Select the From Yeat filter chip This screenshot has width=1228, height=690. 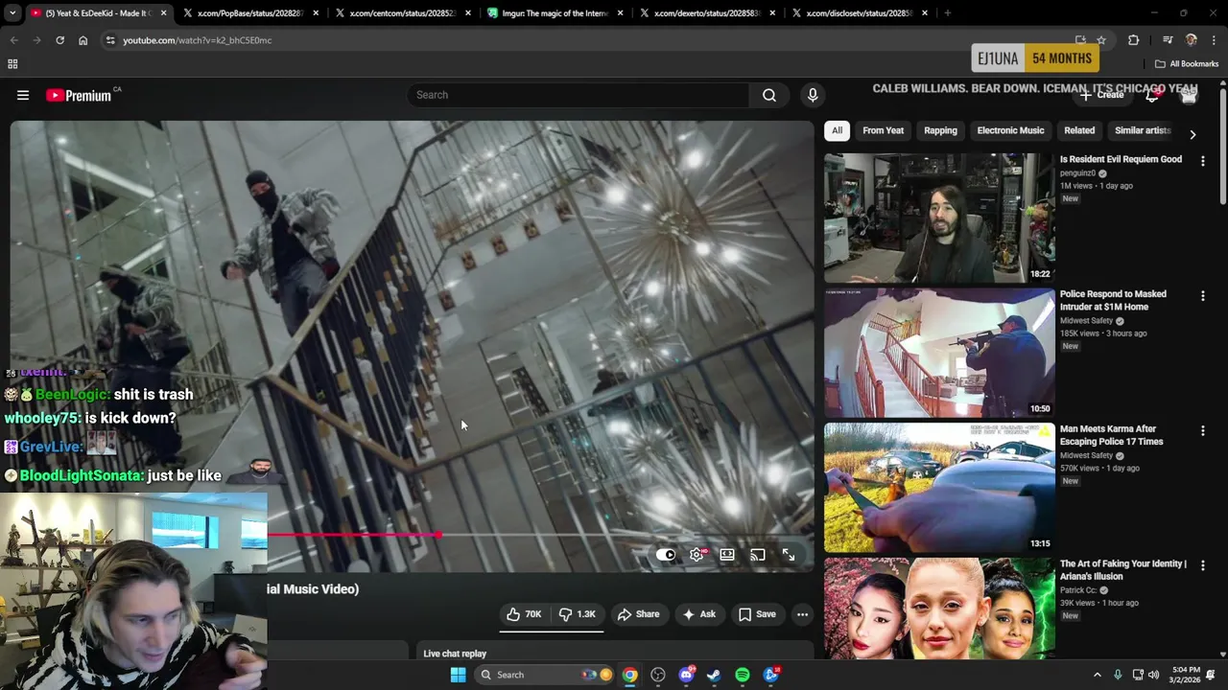point(883,130)
